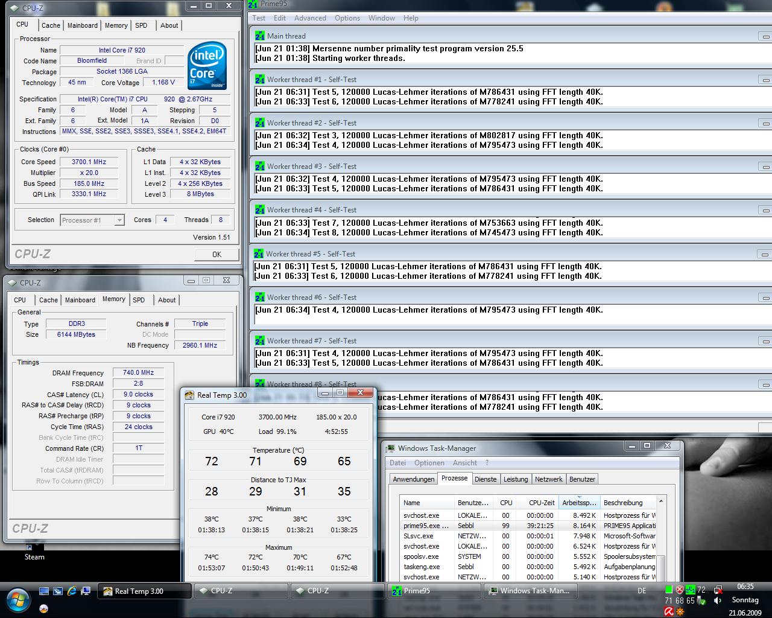Click the Worker thread #3 window icon
Screen dimensions: 772x618
[x=259, y=166]
